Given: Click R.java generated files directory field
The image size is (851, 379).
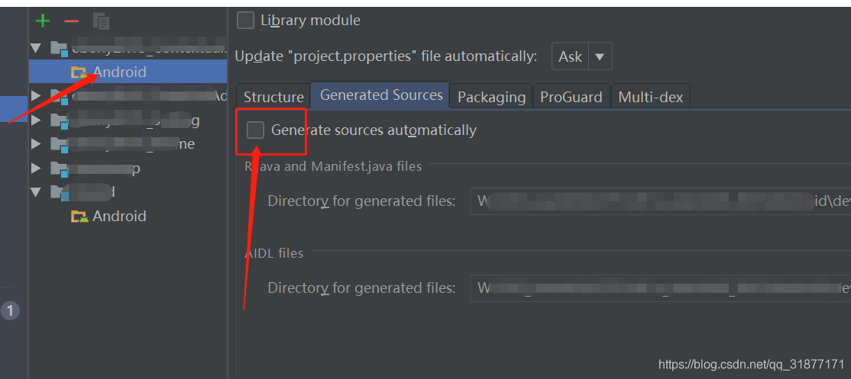Looking at the screenshot, I should coord(660,201).
